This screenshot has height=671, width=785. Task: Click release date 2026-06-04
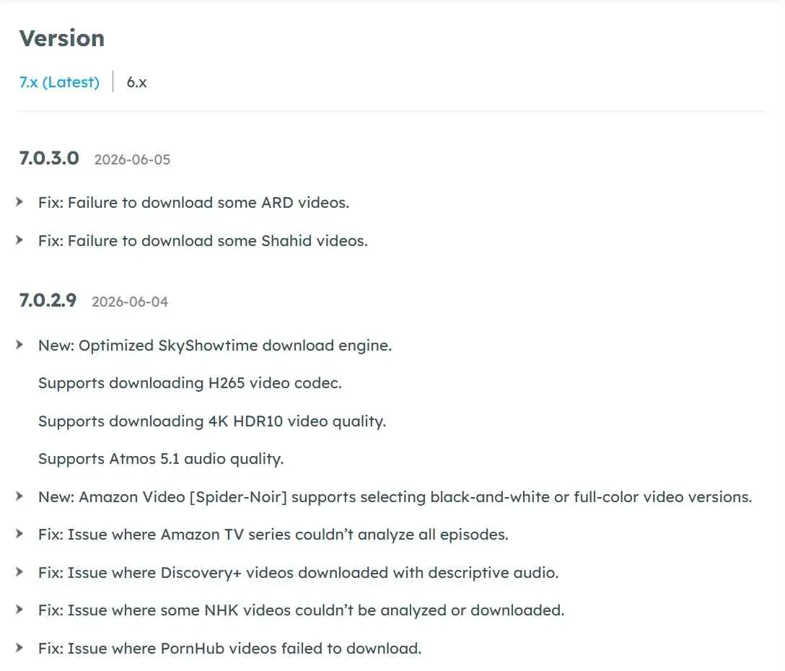tap(130, 302)
